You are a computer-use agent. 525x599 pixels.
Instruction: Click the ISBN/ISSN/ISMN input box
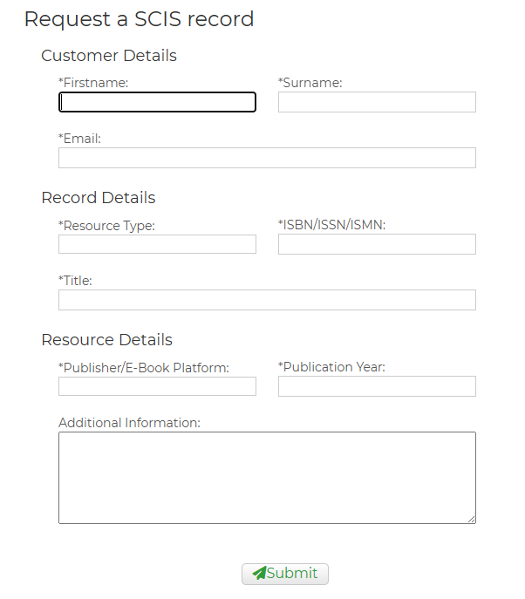click(x=377, y=244)
